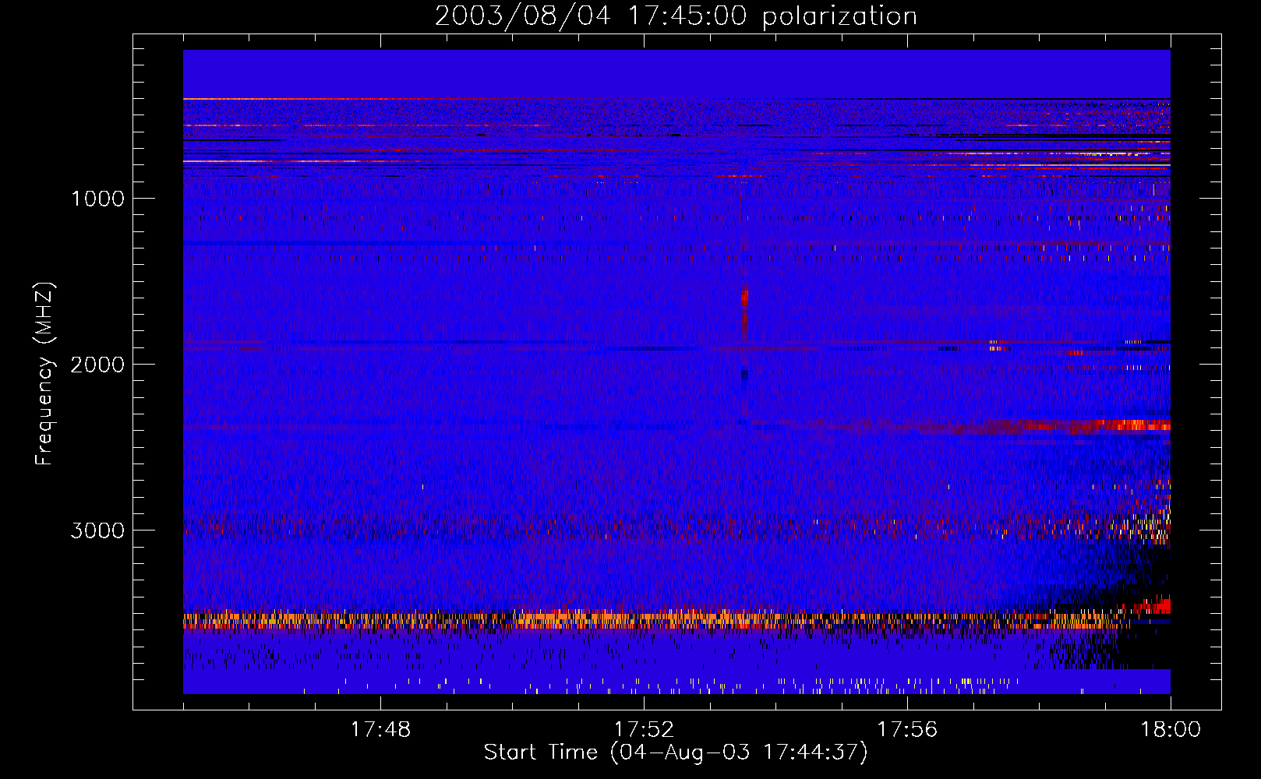Click the 3000 frequency tick label
Screen dimensions: 1261x779
97,530
